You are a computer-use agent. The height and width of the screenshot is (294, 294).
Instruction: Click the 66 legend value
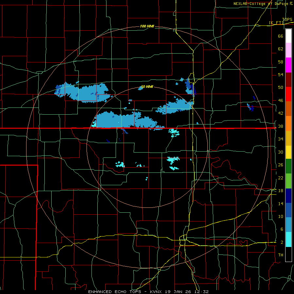point(281,36)
